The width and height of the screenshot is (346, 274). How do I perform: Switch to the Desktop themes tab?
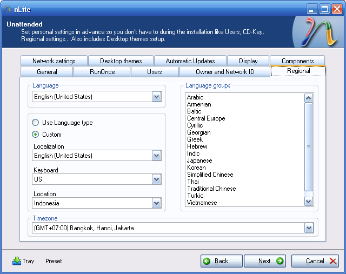[x=121, y=61]
